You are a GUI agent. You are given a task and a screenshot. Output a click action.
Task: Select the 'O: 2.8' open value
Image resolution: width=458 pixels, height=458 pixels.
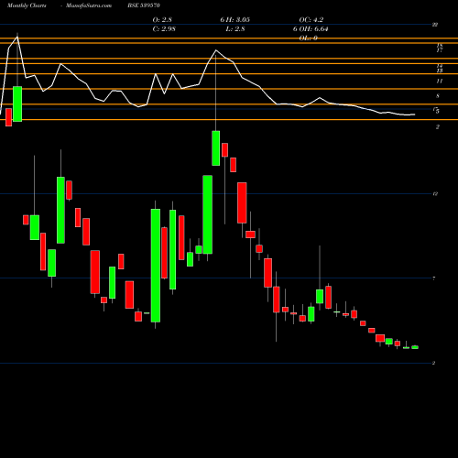162,20
